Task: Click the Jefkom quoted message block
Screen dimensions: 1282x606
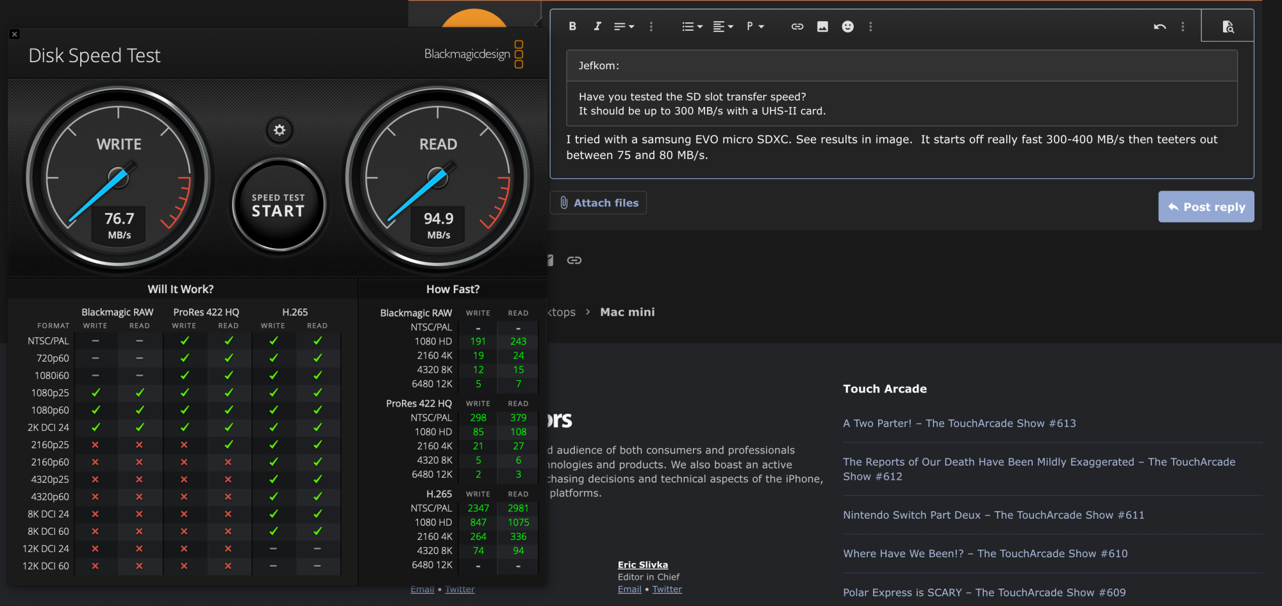Action: pos(901,88)
